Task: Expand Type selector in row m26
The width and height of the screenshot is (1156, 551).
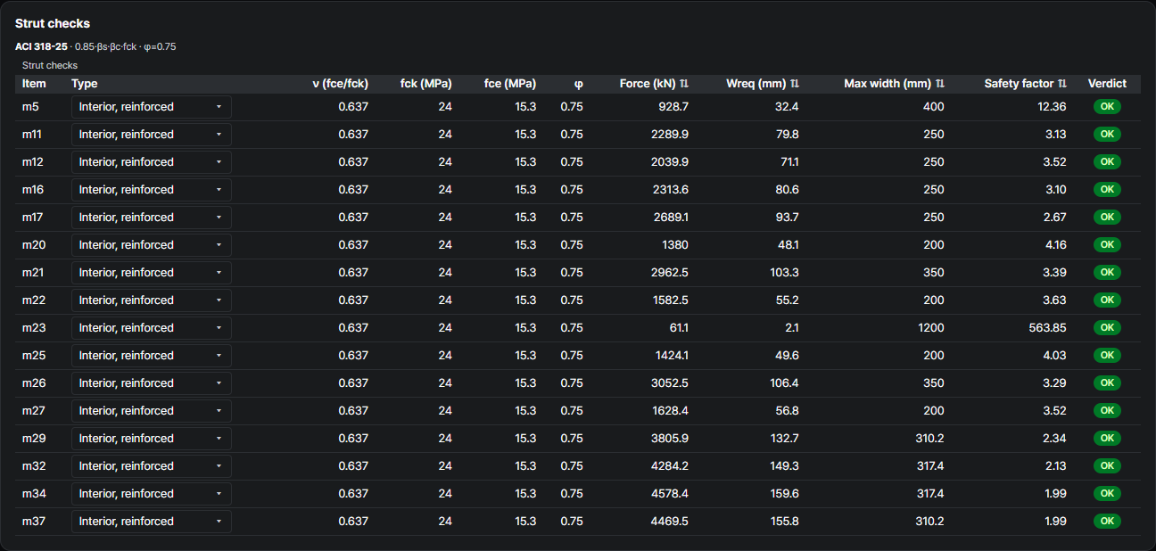Action: [x=152, y=383]
